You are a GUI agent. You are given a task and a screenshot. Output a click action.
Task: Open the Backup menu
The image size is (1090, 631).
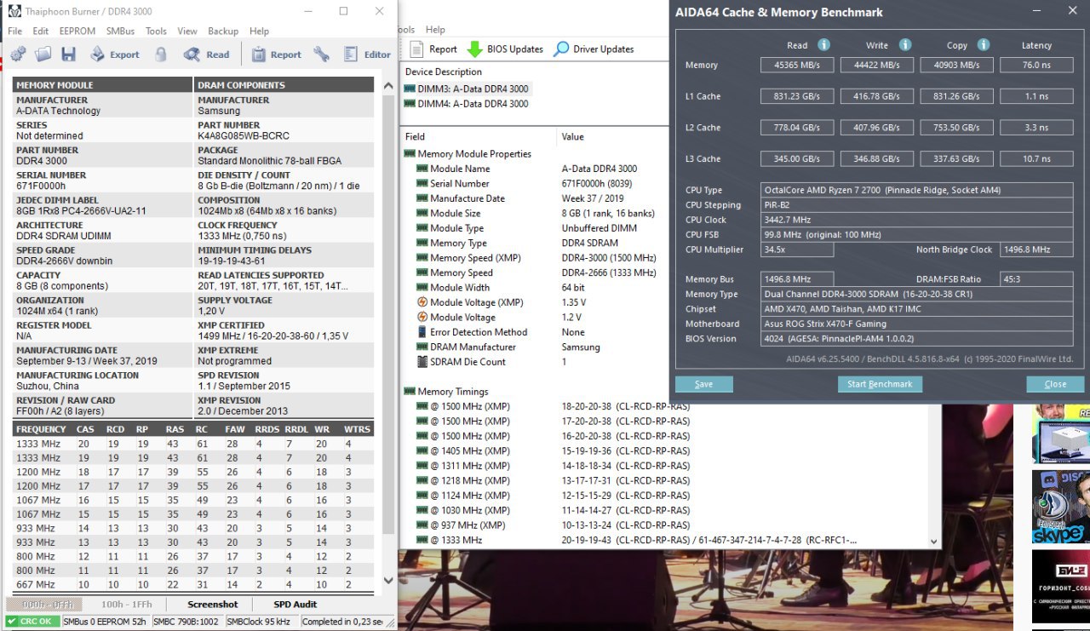223,31
